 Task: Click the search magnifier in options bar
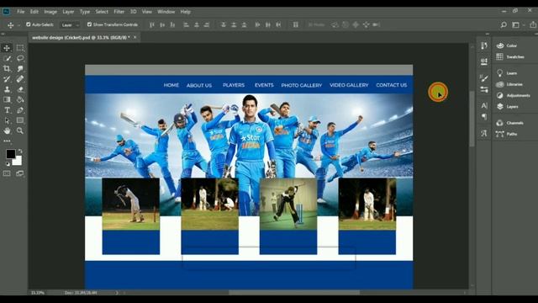click(x=504, y=24)
